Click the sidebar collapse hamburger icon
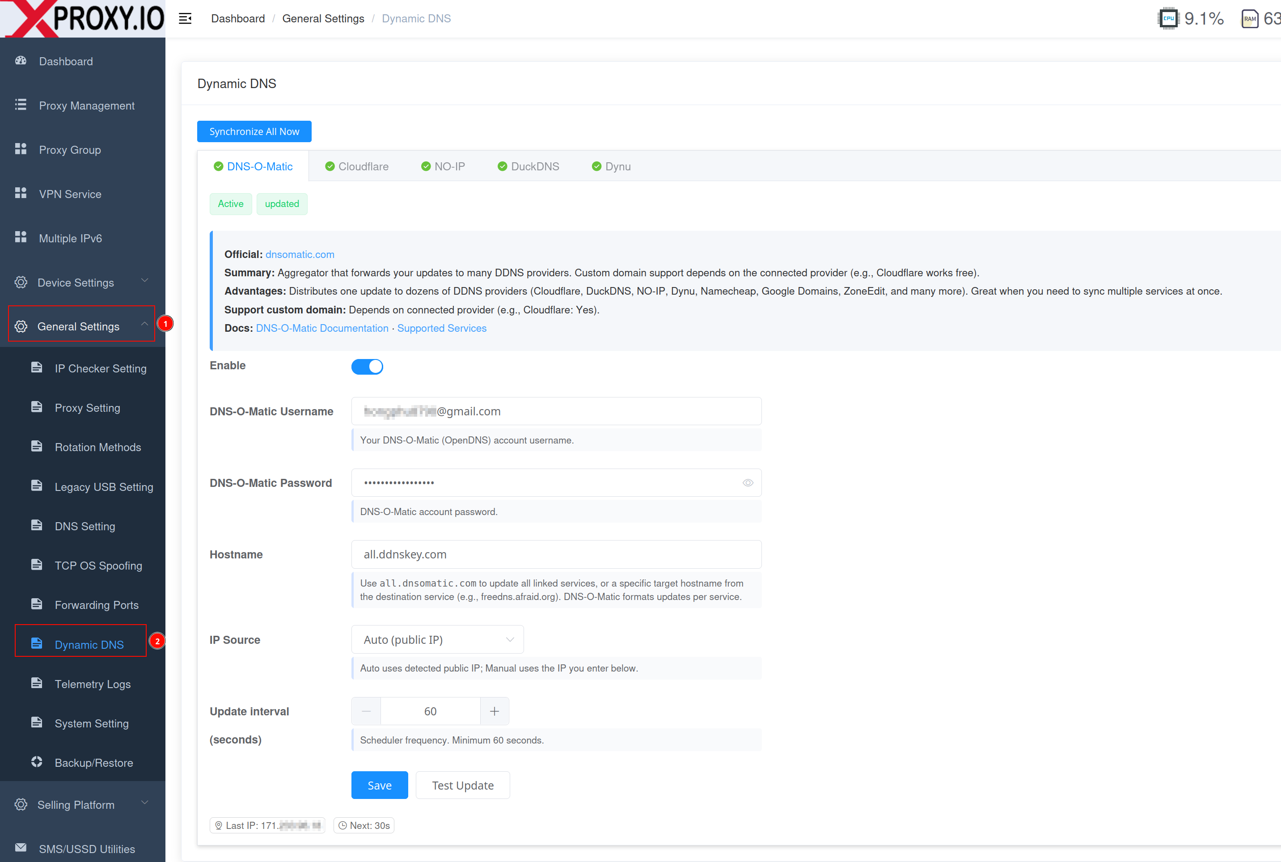The width and height of the screenshot is (1281, 862). click(185, 19)
